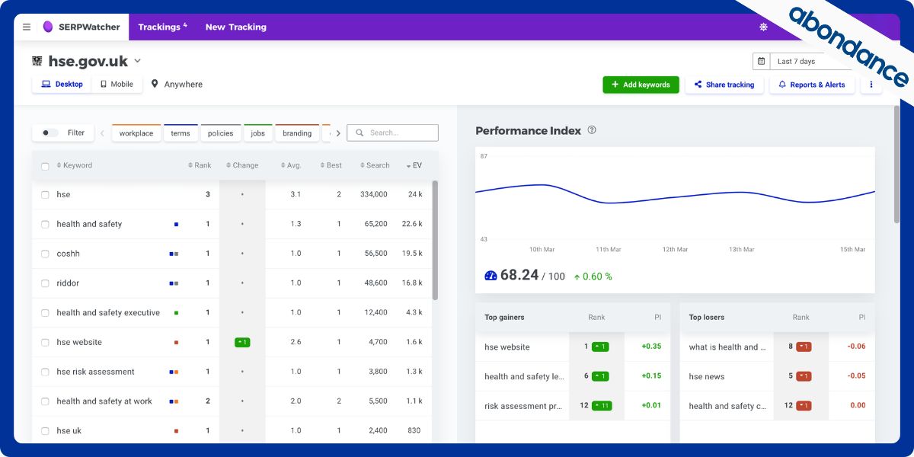Click the blue tag dot for health and safety
Screen dimensions: 914x457
click(176, 225)
